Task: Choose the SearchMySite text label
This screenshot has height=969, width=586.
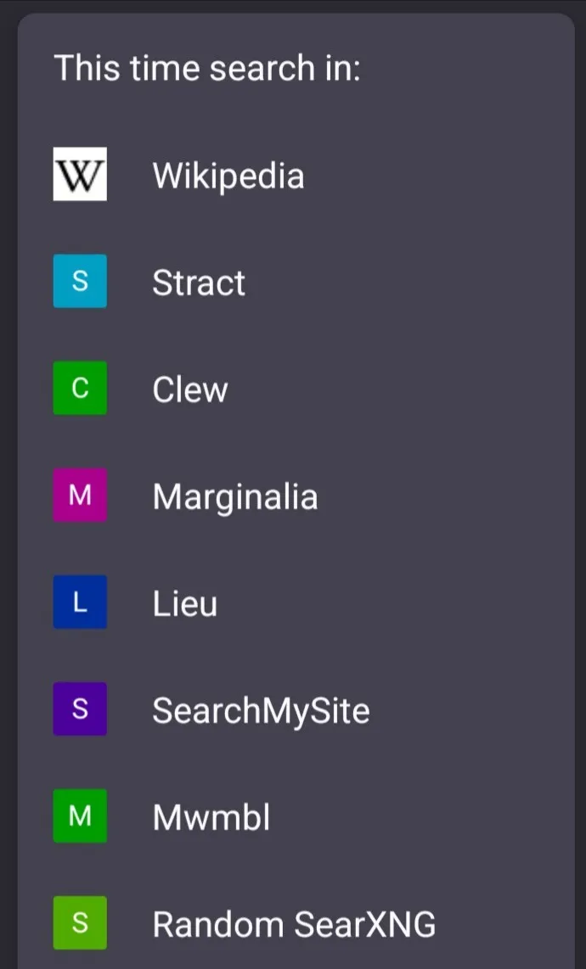Action: (261, 710)
